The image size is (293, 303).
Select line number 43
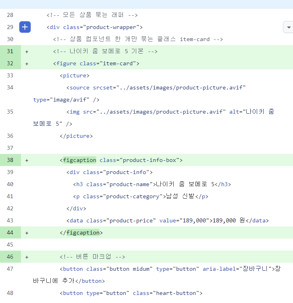pyautogui.click(x=10, y=220)
